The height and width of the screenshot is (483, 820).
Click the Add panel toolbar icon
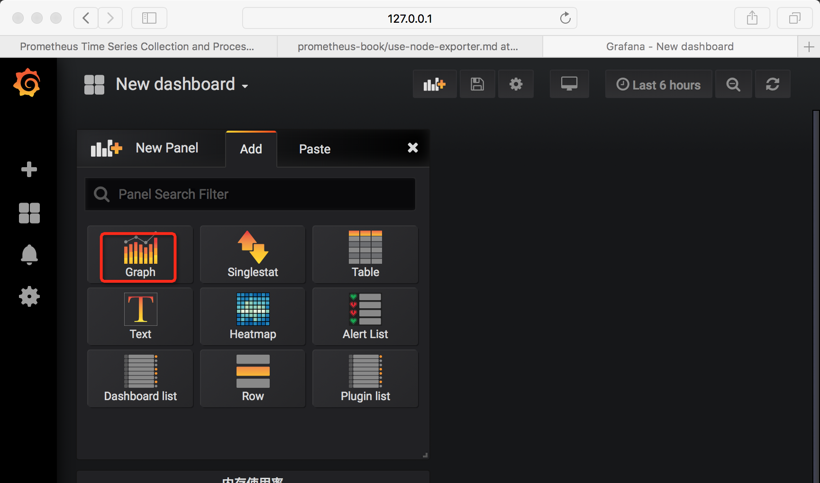pos(434,84)
